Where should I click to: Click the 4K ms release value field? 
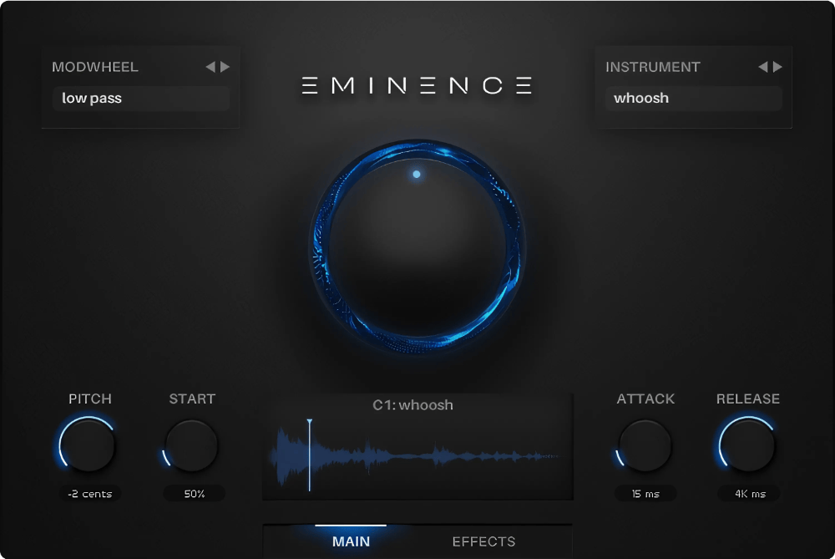click(x=750, y=494)
